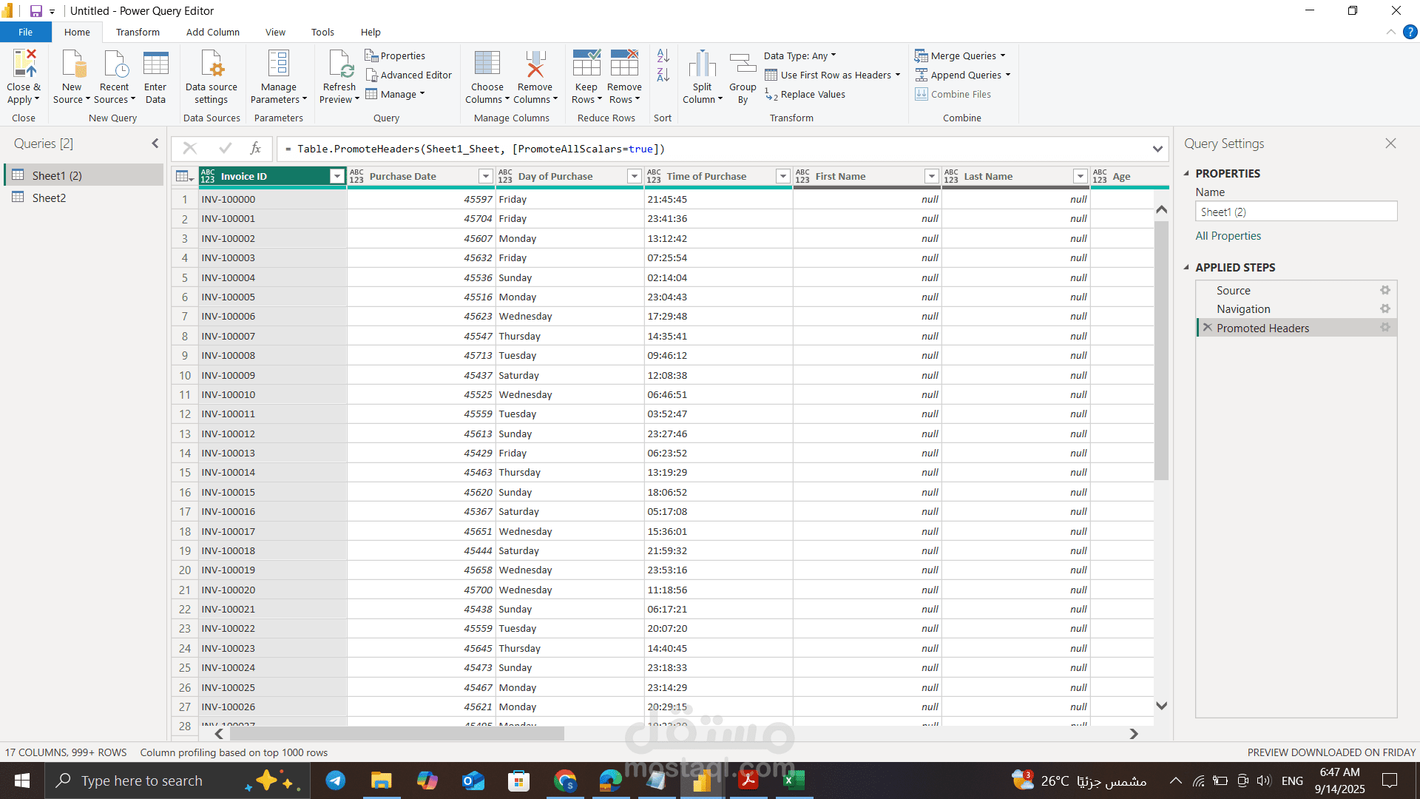Open settings gear for Source step
The height and width of the screenshot is (799, 1420).
click(x=1384, y=291)
